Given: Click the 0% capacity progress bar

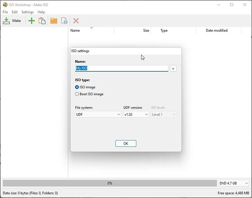Looking at the screenshot, I should tap(110, 183).
